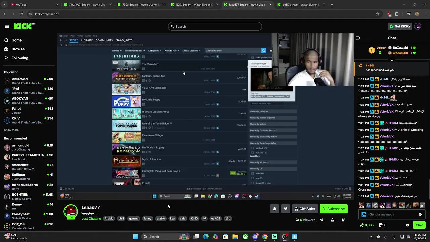Select the Arabic tag
This screenshot has height=242, width=430.
click(109, 219)
